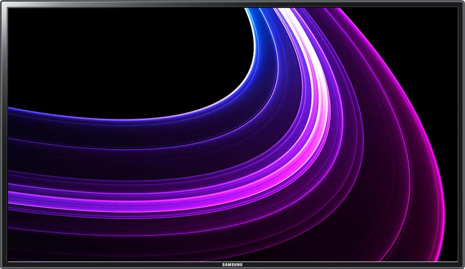Click the SAMSUNG logo on the bezel
The width and height of the screenshot is (465, 269).
coord(232,264)
